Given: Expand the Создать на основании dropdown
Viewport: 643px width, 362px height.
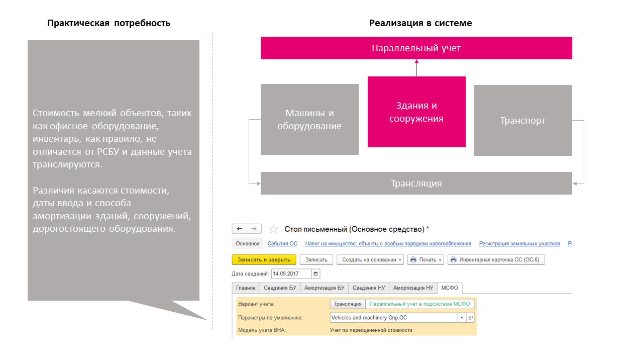Looking at the screenshot, I should tap(370, 260).
